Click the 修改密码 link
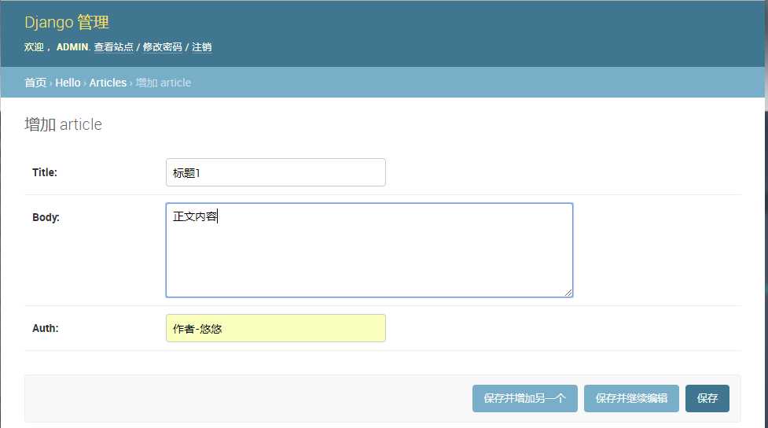The width and height of the screenshot is (768, 428). pos(162,47)
